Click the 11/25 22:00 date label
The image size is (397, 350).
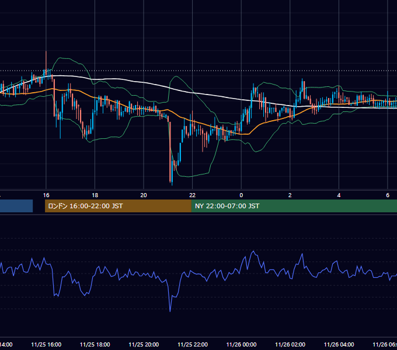click(x=193, y=344)
